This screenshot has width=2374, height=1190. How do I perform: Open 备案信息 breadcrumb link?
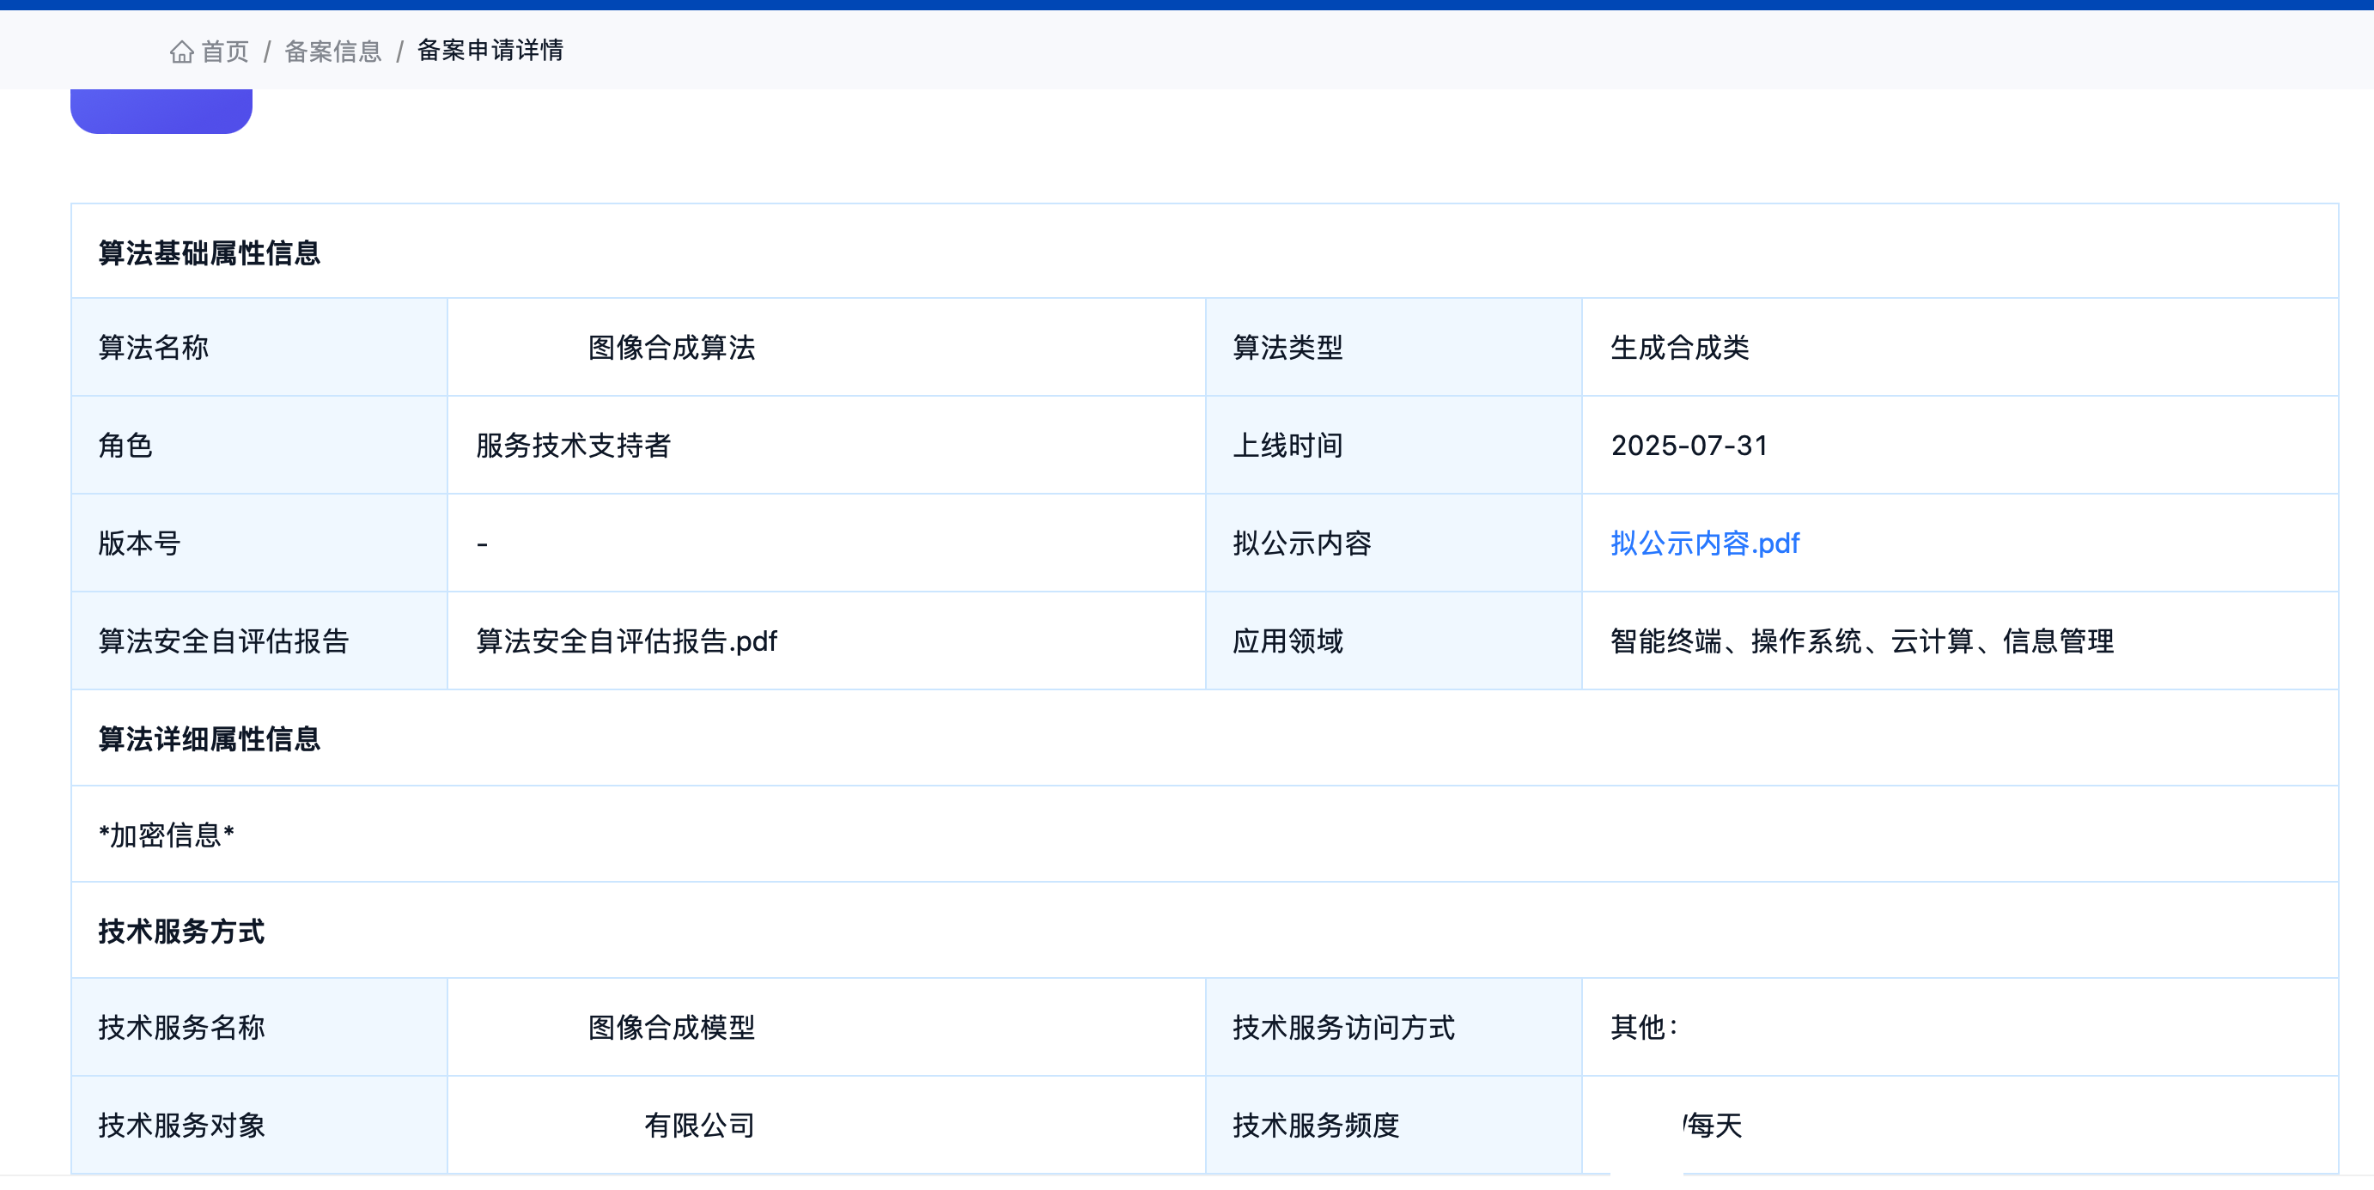pyautogui.click(x=332, y=52)
